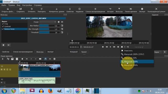Redo action with Повторить icon
168x94 pixels.
42,10
